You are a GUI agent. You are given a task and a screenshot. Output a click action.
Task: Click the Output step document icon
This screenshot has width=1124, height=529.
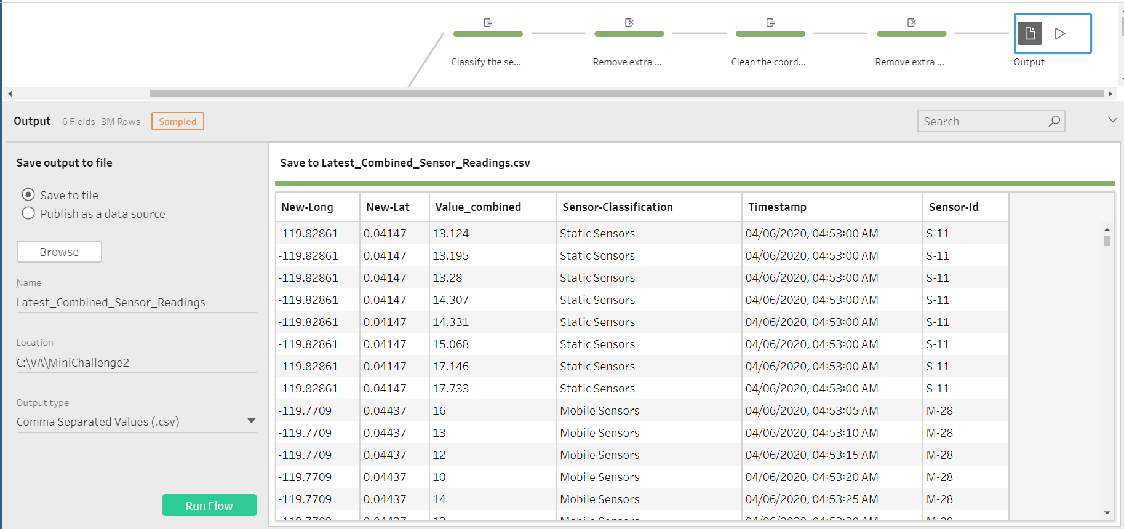point(1030,33)
